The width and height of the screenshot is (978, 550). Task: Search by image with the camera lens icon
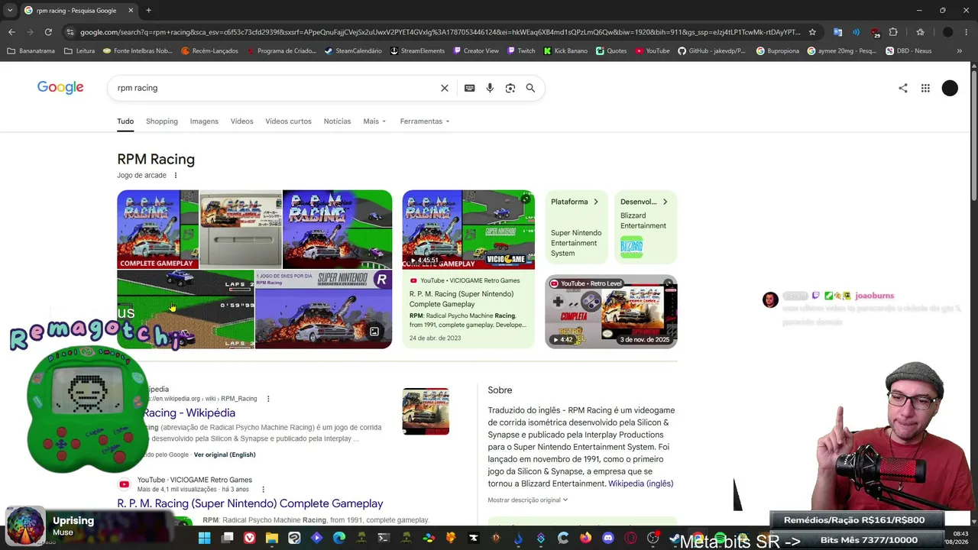510,88
